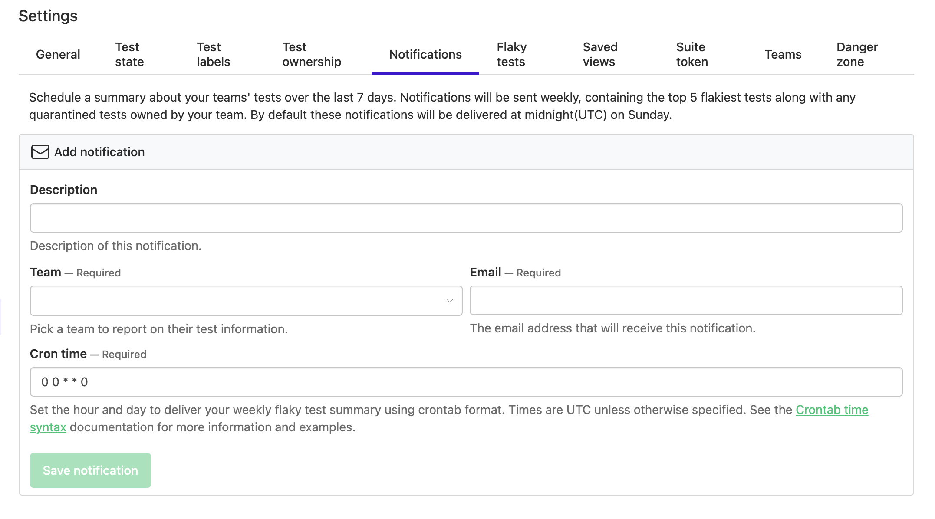Open the Test state tab
The height and width of the screenshot is (519, 935).
pyautogui.click(x=128, y=54)
